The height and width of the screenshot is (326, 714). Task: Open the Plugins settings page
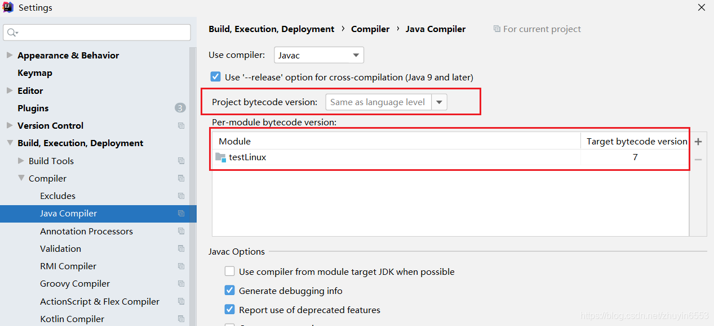pos(33,108)
